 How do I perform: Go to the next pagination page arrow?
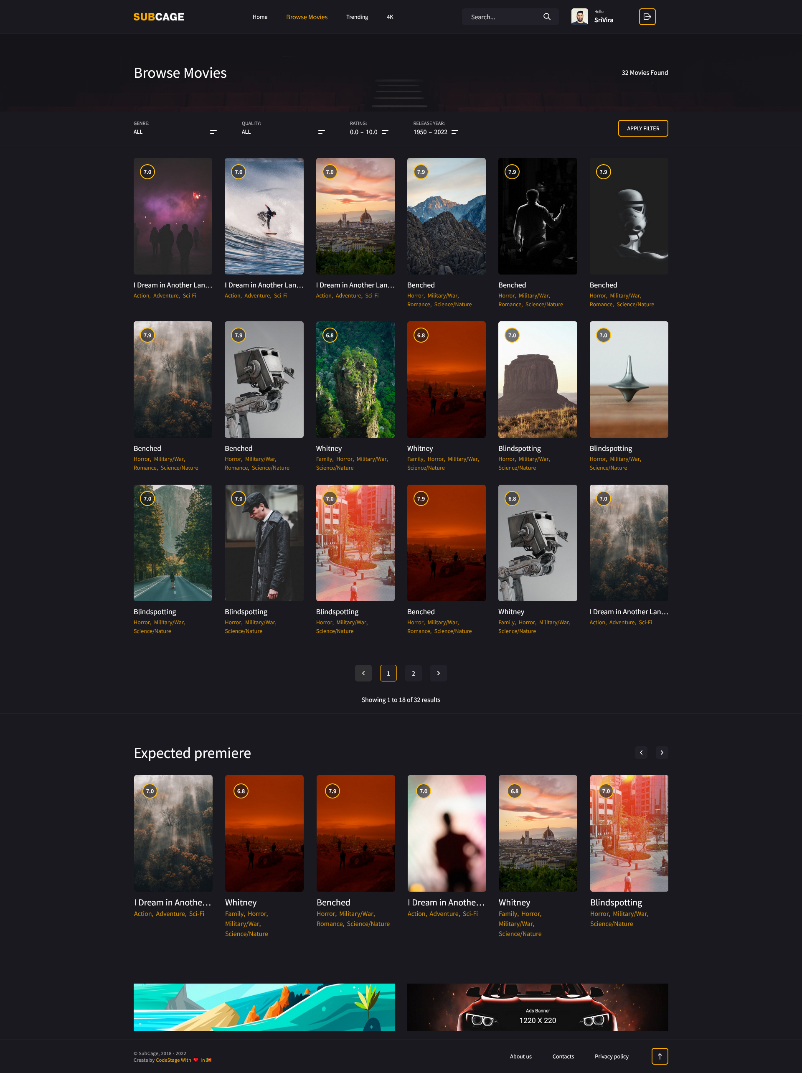tap(438, 673)
